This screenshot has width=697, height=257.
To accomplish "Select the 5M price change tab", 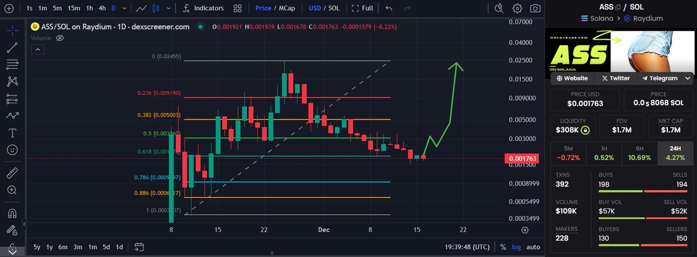I will coord(567,152).
